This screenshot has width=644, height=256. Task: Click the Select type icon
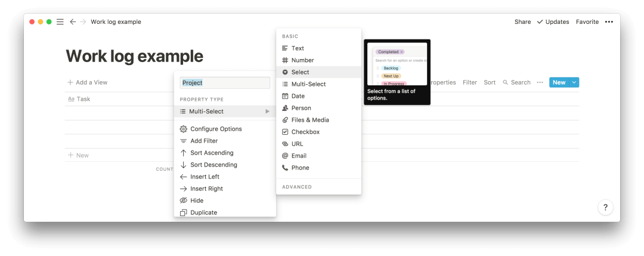click(x=285, y=72)
